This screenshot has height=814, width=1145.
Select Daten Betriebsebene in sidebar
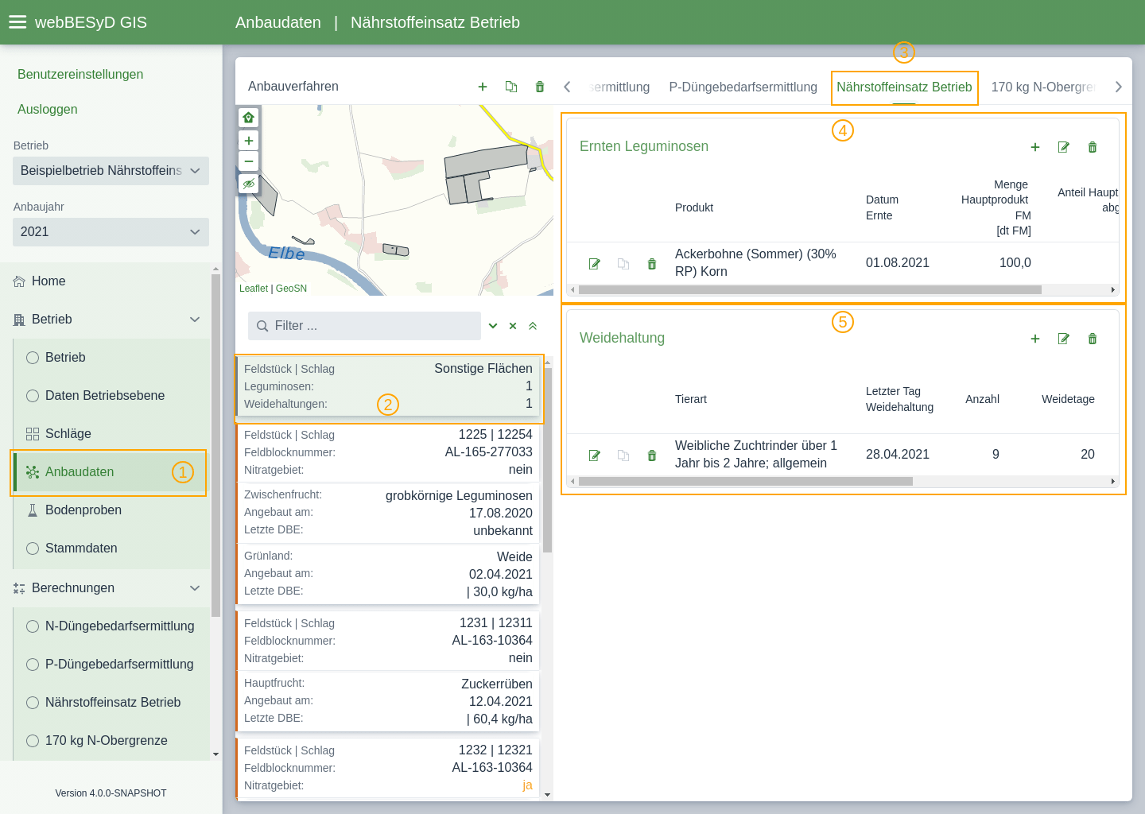point(111,396)
